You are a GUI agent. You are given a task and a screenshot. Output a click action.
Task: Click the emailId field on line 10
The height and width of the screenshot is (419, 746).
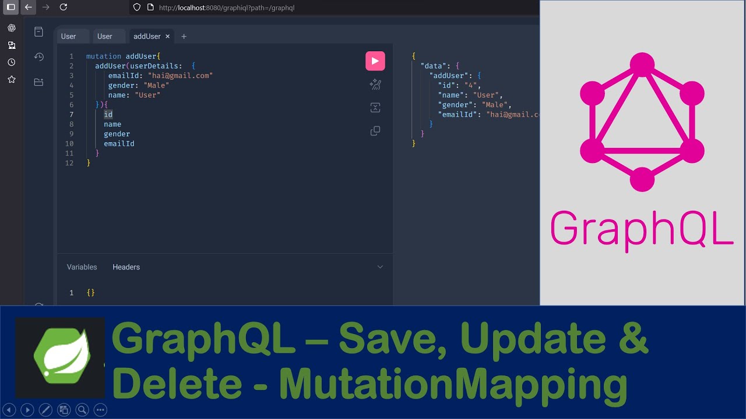point(119,144)
